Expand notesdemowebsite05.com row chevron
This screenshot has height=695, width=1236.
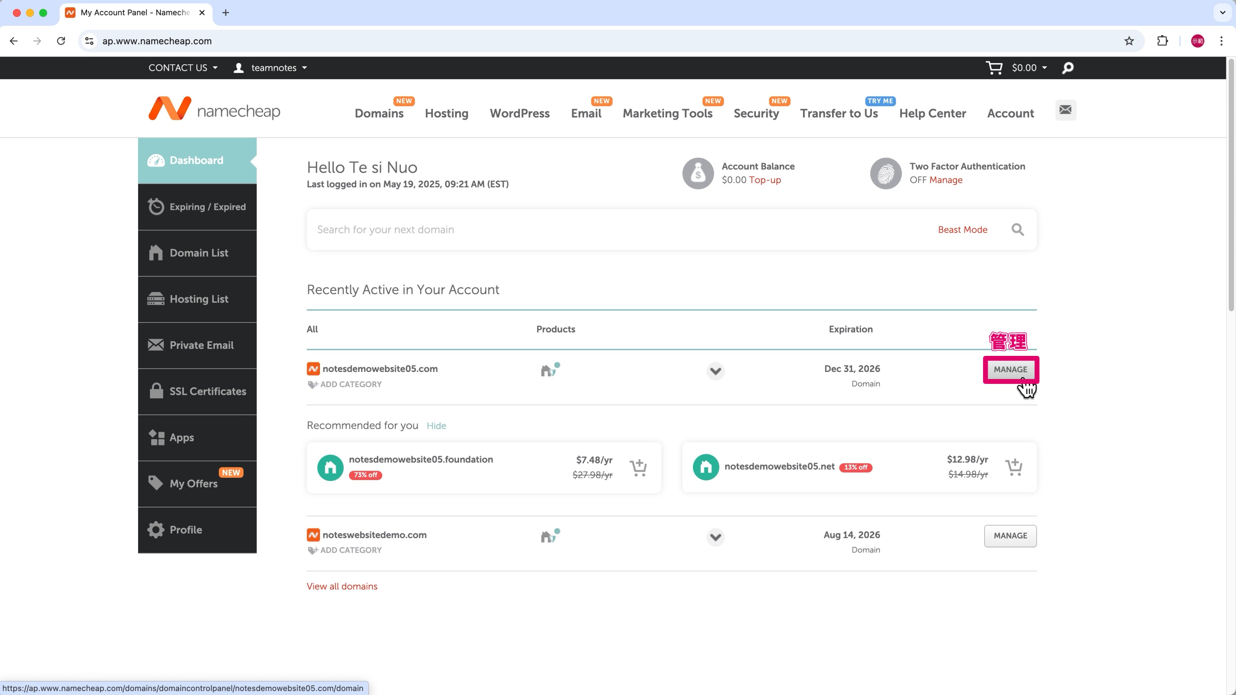point(715,371)
